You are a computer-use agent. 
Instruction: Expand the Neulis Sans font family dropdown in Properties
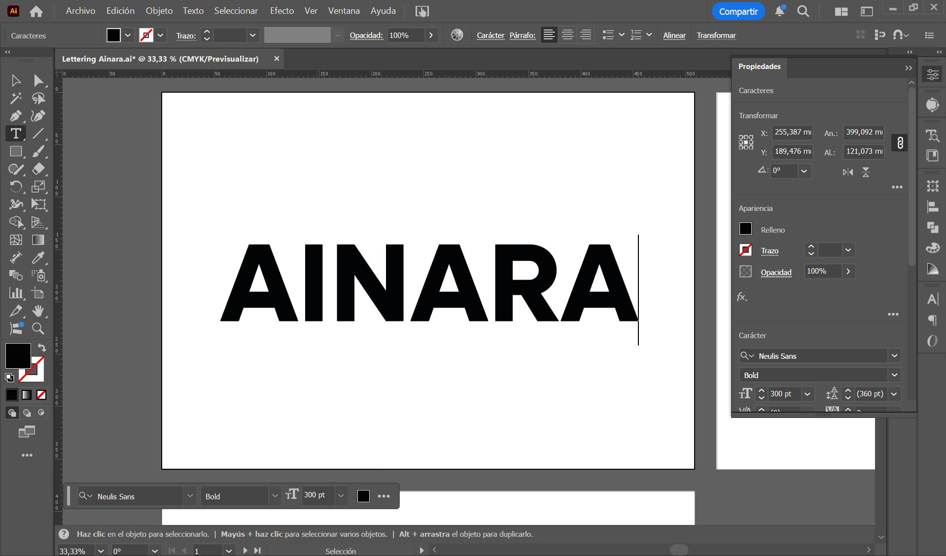click(x=894, y=356)
